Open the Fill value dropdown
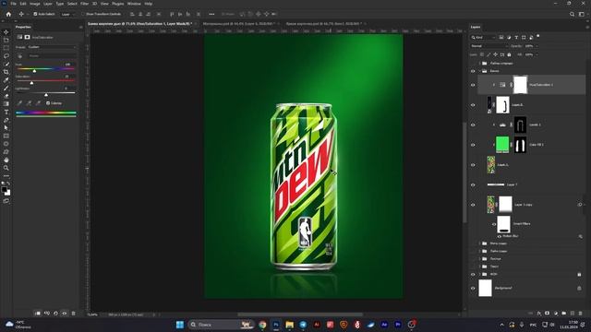Screen dimensions: 591x332 tap(537, 55)
